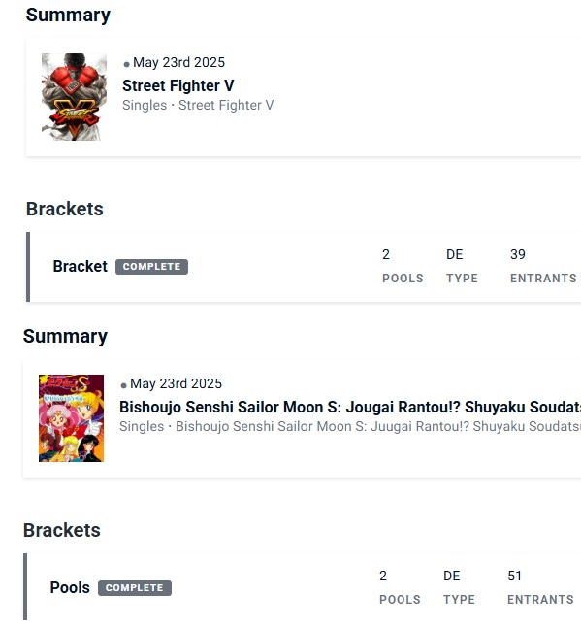Click the COMPLETE badge next to Bracket
The image size is (581, 626).
[151, 267]
